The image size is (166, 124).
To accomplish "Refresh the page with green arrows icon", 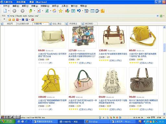I will click(x=47, y=11).
